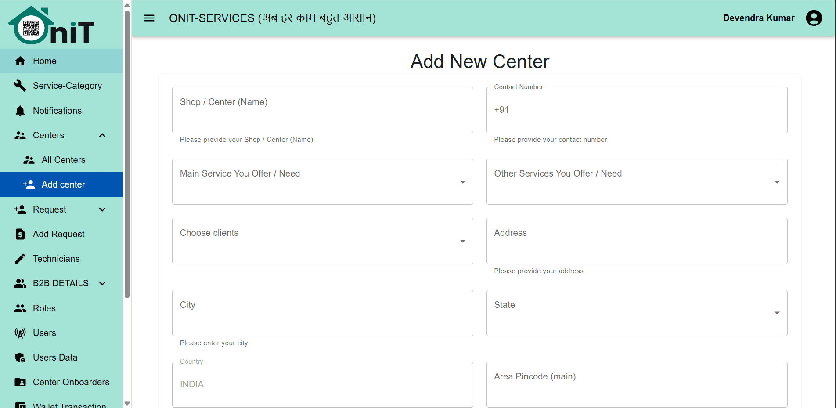Open the user account avatar icon
This screenshot has height=408, width=836.
coord(814,18)
